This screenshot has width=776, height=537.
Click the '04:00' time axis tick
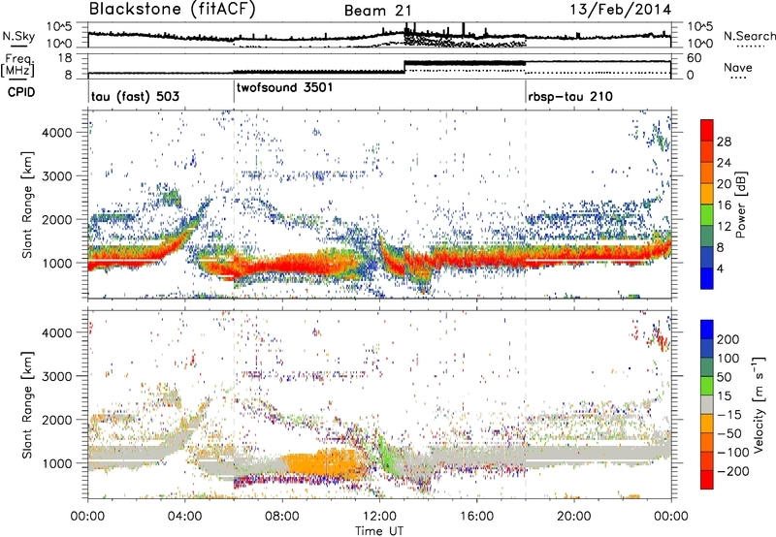(x=184, y=517)
